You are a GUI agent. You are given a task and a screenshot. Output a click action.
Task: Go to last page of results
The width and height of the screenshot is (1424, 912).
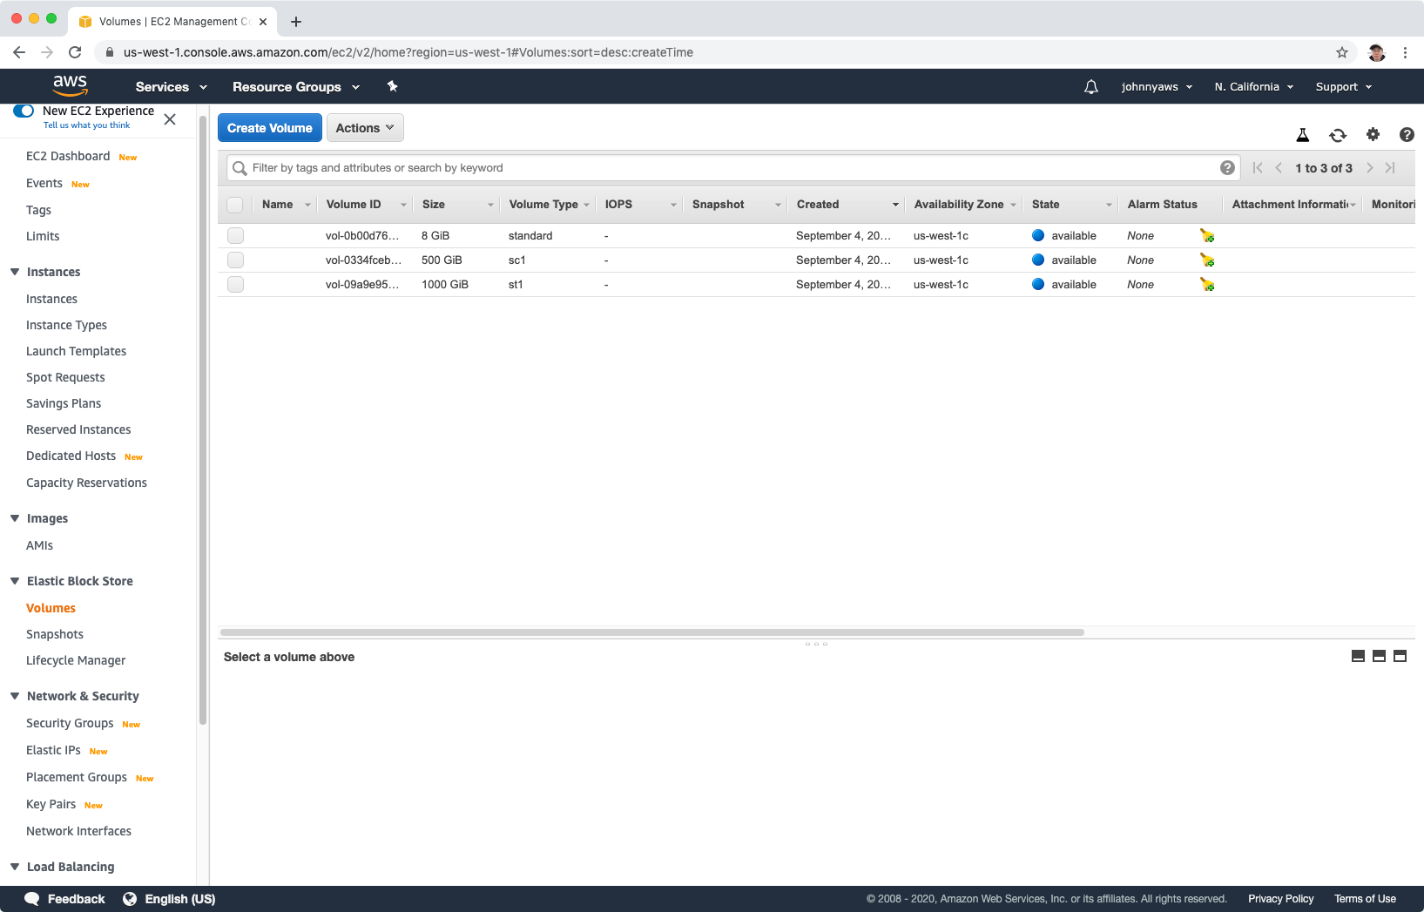pyautogui.click(x=1390, y=168)
